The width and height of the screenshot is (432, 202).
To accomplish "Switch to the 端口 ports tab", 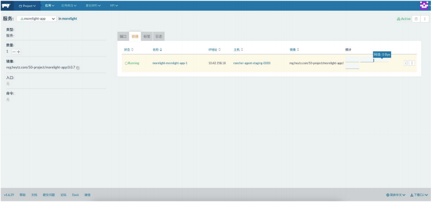I will coord(123,37).
